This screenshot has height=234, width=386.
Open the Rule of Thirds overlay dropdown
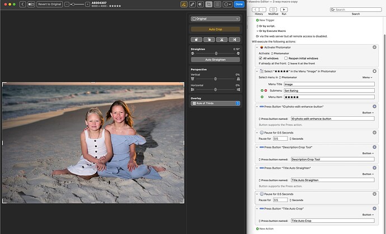click(x=215, y=103)
